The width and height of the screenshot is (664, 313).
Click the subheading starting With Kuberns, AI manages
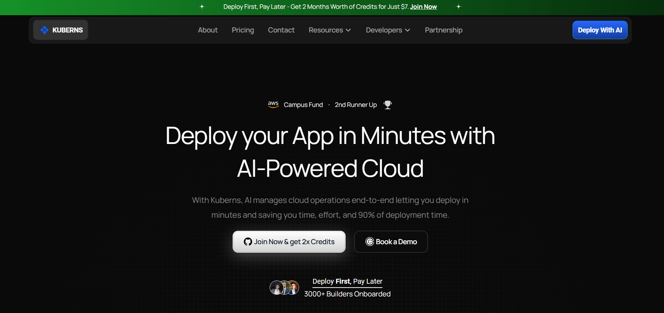(330, 207)
